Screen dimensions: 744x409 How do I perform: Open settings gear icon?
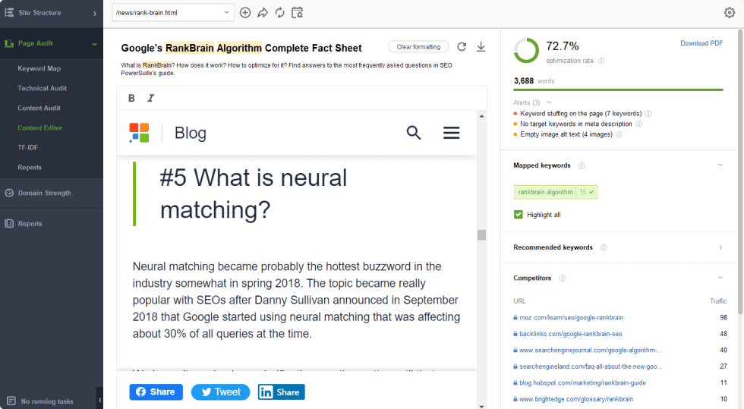click(730, 13)
